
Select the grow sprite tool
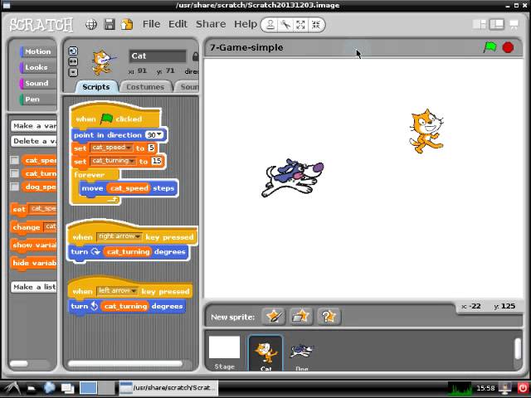(x=300, y=25)
